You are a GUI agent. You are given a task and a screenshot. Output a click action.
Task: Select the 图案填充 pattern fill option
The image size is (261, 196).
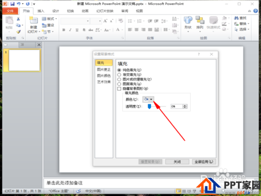[x=129, y=84]
